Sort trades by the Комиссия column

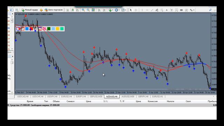[153, 101]
